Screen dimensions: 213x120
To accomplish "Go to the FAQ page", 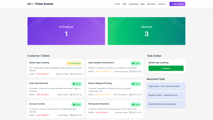I will tap(124, 4).
